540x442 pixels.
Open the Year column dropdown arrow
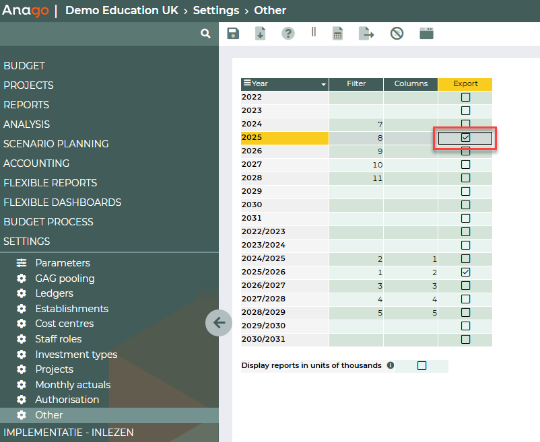[x=324, y=84]
